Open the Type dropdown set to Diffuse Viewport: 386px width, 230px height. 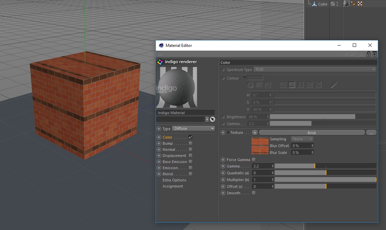point(194,128)
